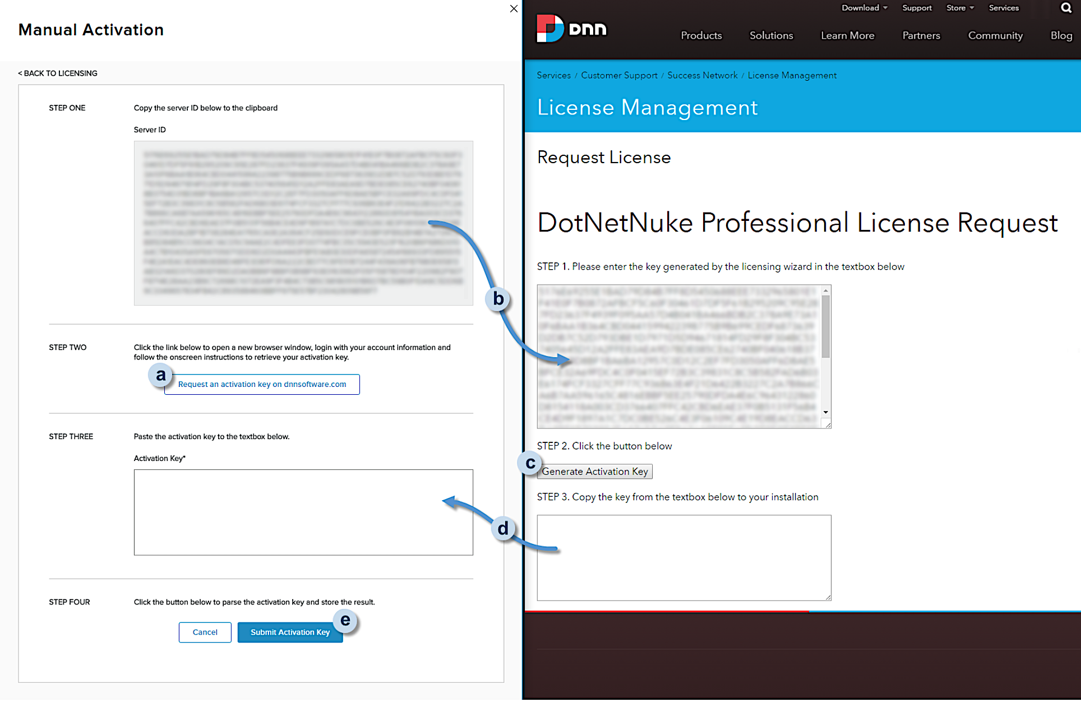Focus the Activation Key textbox
Screen dimensions: 1081x702
pos(303,512)
